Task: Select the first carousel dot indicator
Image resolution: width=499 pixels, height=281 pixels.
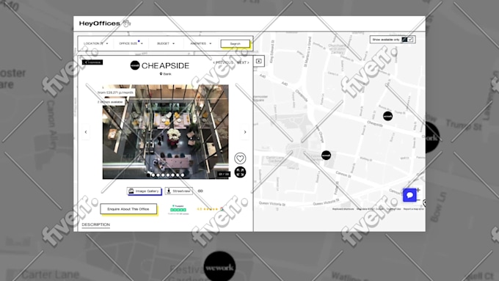Action: click(148, 175)
